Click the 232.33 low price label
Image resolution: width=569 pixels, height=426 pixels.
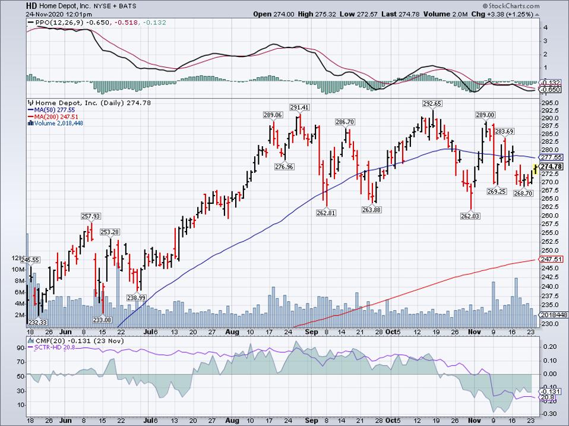(x=37, y=323)
